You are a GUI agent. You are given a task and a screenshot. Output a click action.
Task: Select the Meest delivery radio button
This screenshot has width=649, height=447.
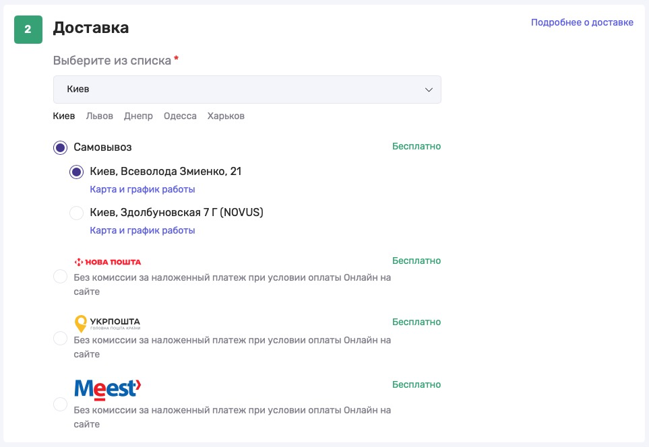[60, 403]
